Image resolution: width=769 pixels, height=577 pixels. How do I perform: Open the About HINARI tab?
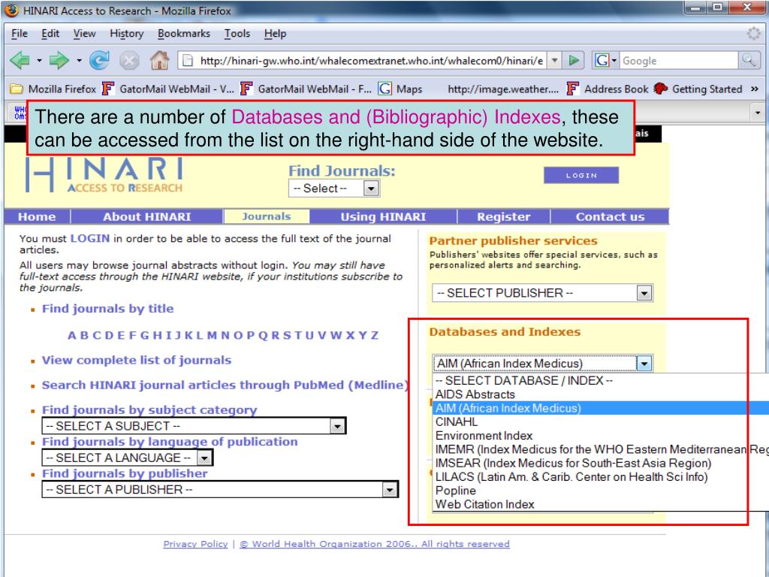(146, 216)
